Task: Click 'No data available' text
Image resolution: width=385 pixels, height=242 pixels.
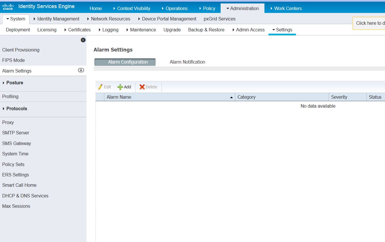Action: [318, 106]
